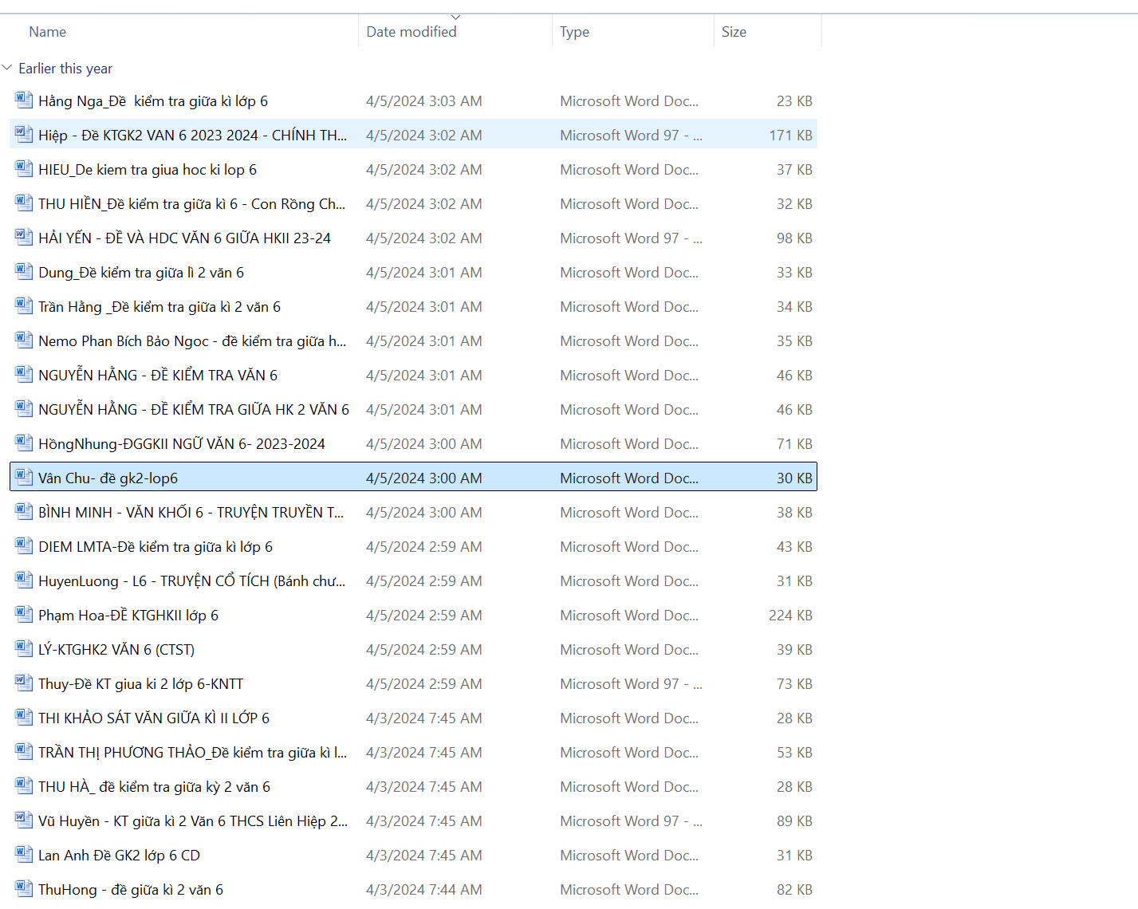Click icon of THI KHẢO SÁT VĂN GIỮA KÌ II
The image size is (1138, 909).
coord(24,718)
